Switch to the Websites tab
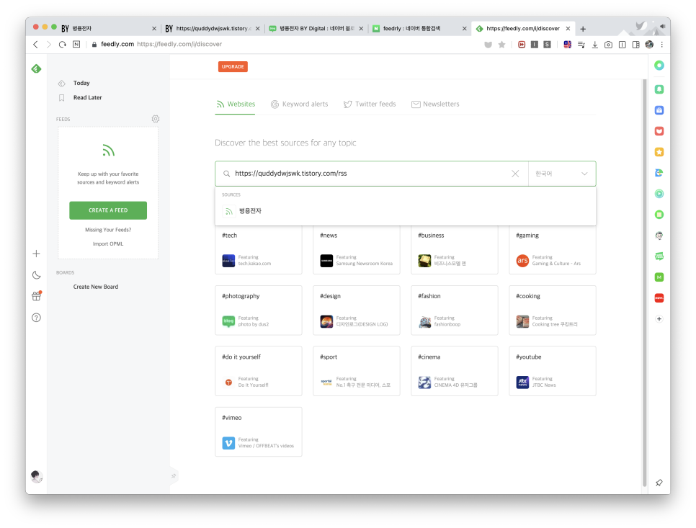Image resolution: width=696 pixels, height=528 pixels. 236,104
